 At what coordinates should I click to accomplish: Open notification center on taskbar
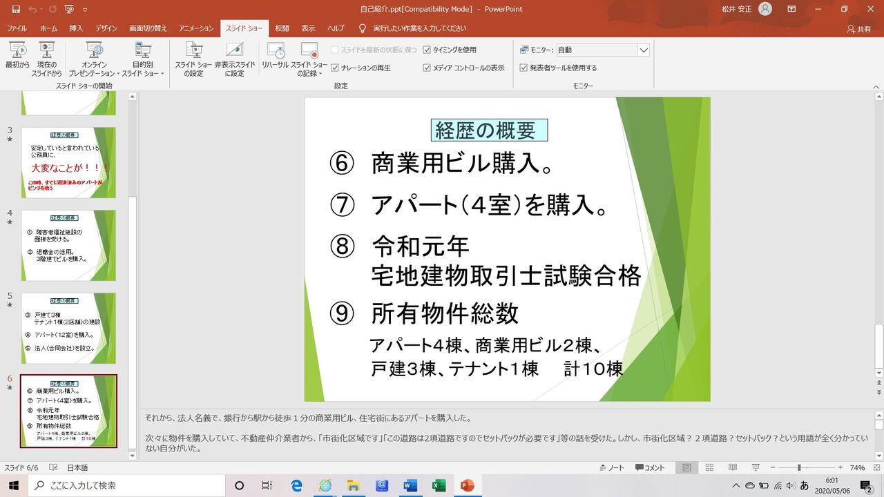pyautogui.click(x=867, y=485)
